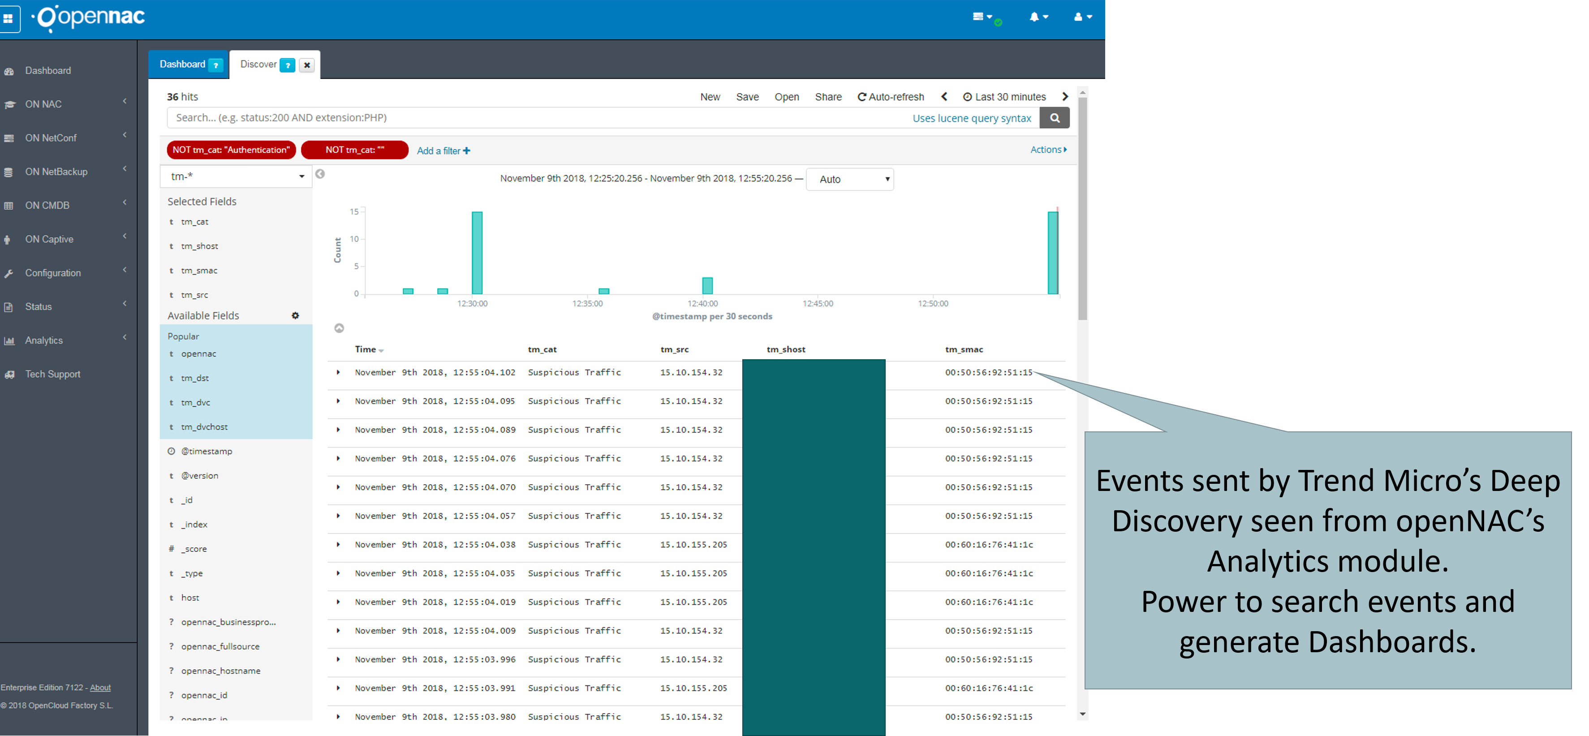This screenshot has width=1589, height=736.
Task: Click Open in the Discover menu
Action: (787, 97)
